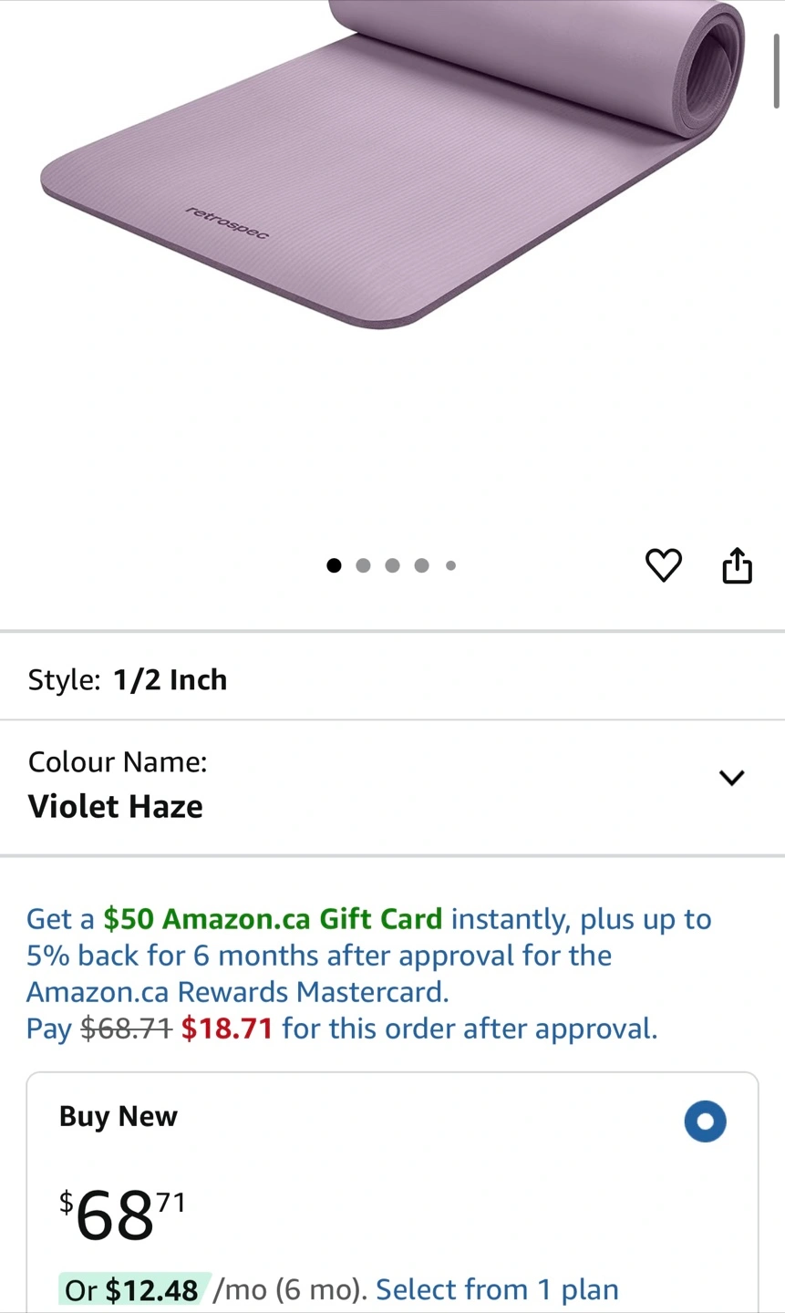Image resolution: width=785 pixels, height=1313 pixels.
Task: Expand the Colour Name chevron
Action: [x=731, y=778]
